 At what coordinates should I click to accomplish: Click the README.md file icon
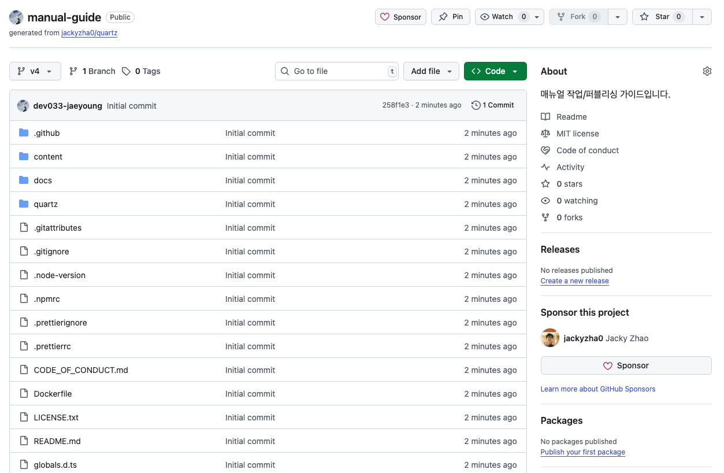[x=24, y=441]
